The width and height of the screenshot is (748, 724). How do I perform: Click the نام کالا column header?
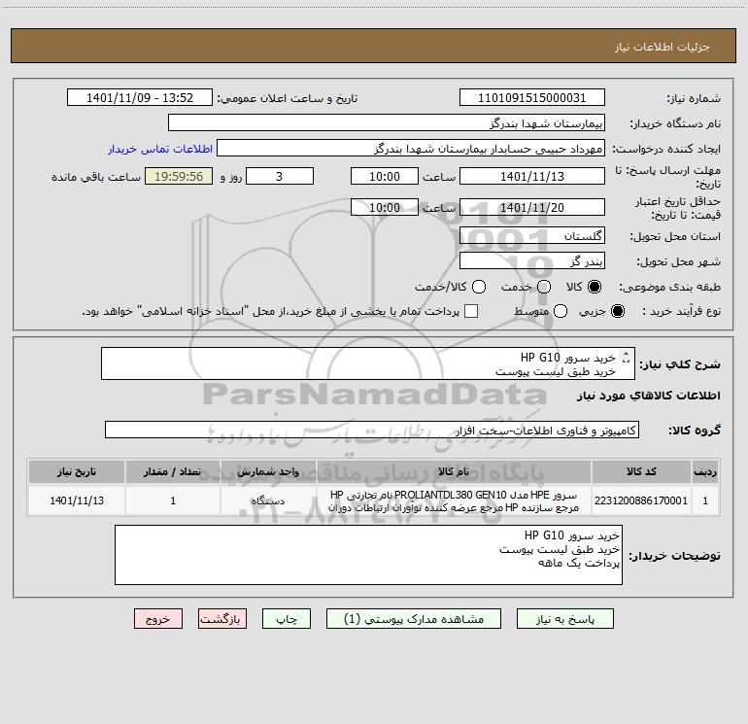point(454,471)
